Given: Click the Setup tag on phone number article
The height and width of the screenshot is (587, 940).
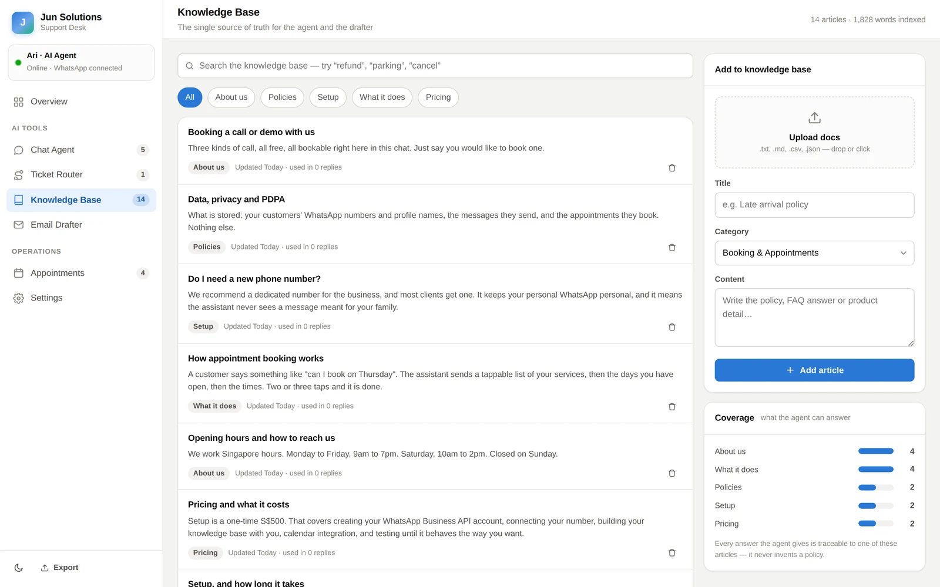Looking at the screenshot, I should (203, 326).
